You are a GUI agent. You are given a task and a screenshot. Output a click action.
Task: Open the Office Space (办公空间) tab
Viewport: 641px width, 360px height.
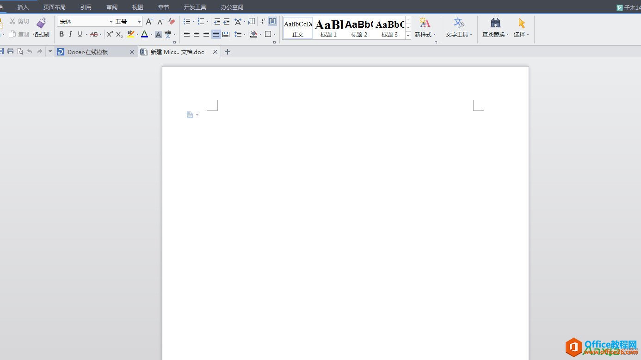pyautogui.click(x=232, y=7)
